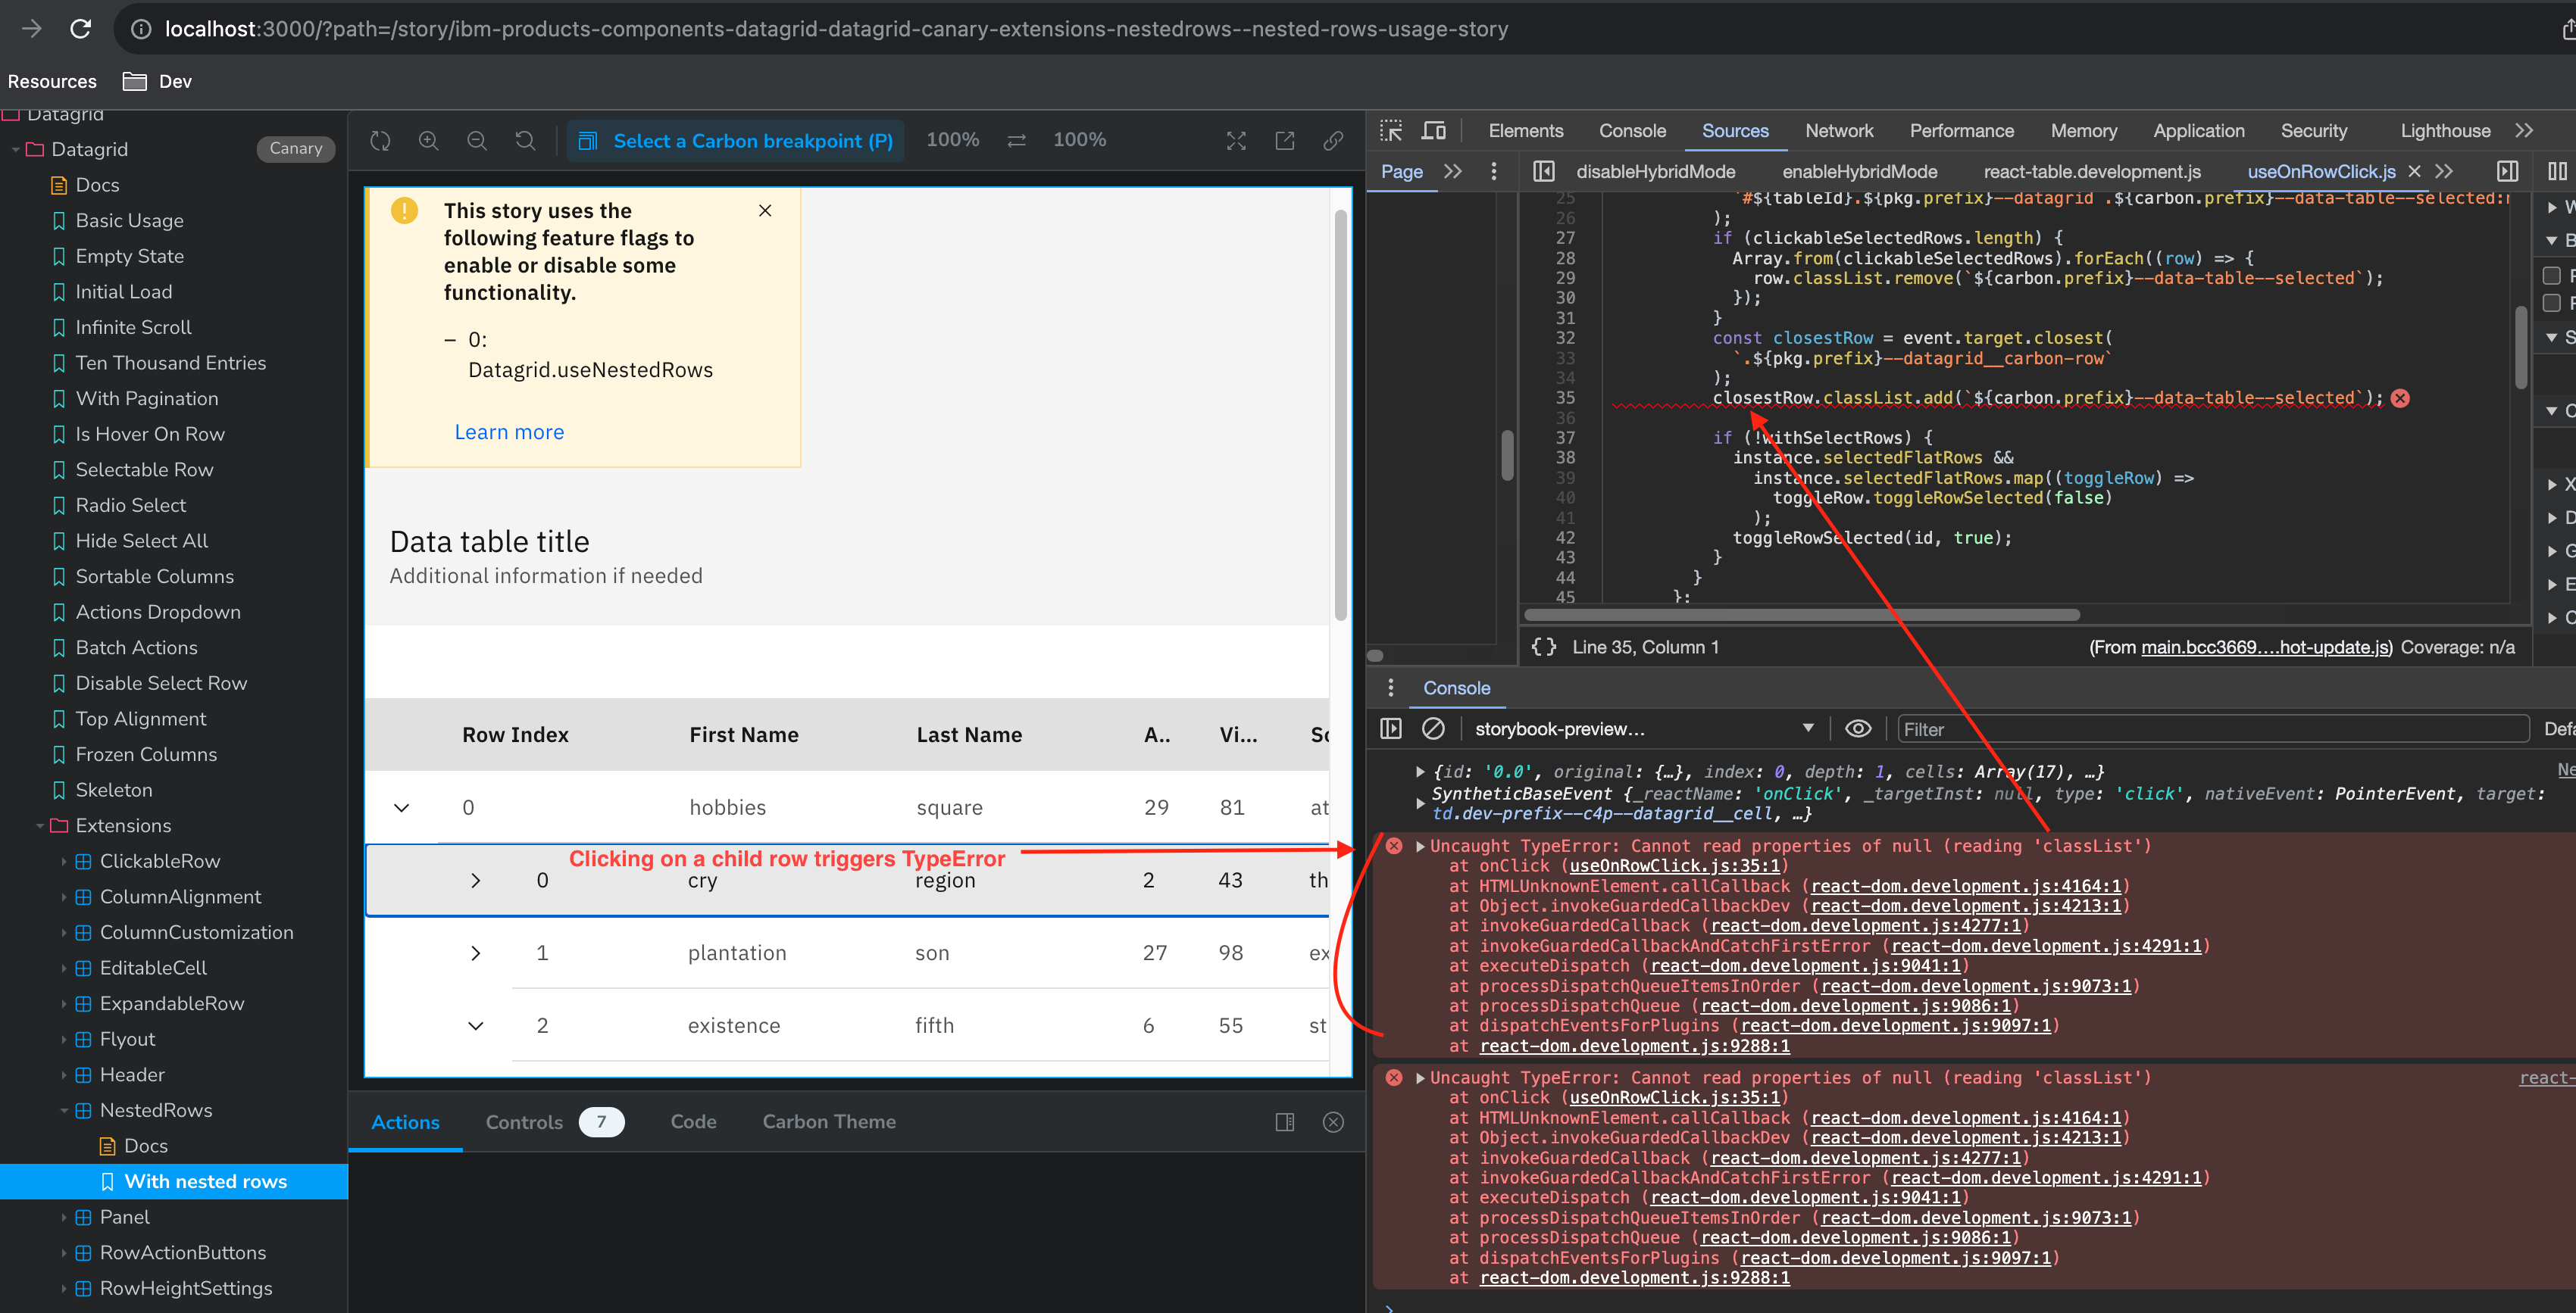
Task: Toggle the device toolbar in DevTools
Action: (1435, 130)
